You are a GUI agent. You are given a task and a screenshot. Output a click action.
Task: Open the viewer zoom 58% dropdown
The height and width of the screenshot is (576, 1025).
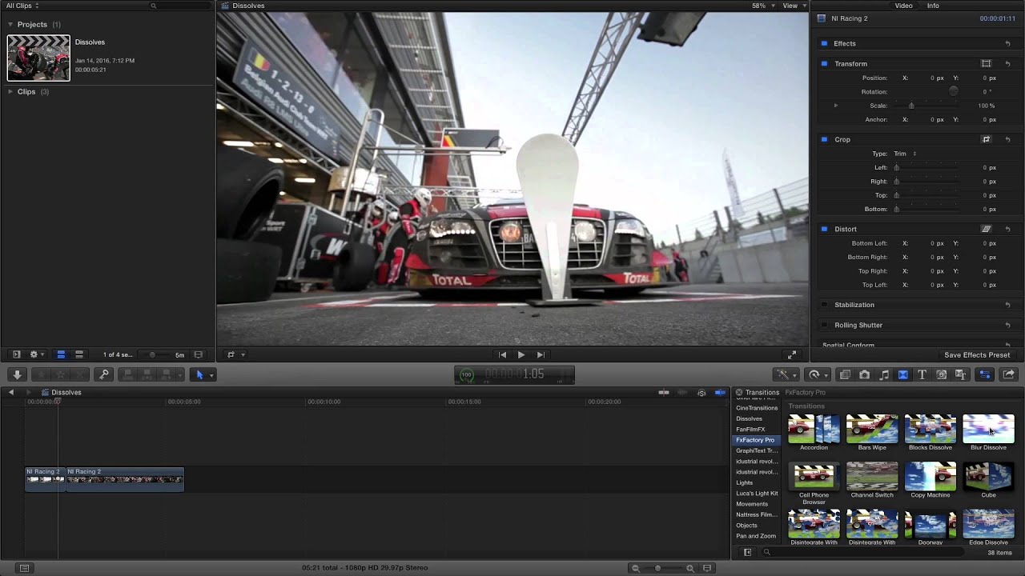762,6
